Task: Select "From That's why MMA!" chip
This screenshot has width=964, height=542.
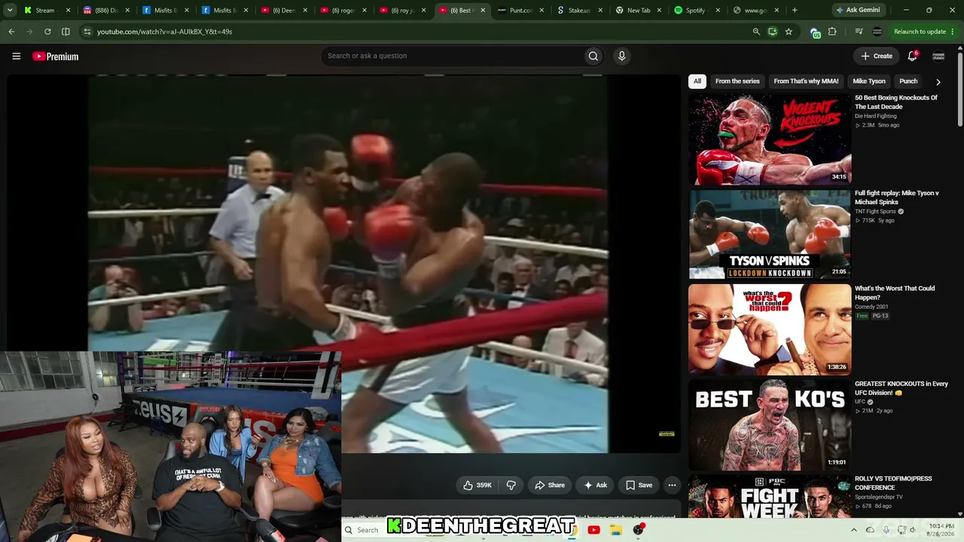Action: [x=806, y=81]
